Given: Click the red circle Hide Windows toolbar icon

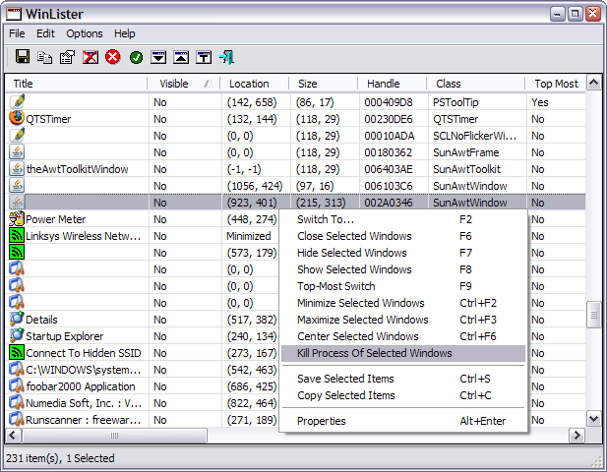Looking at the screenshot, I should coord(113,57).
